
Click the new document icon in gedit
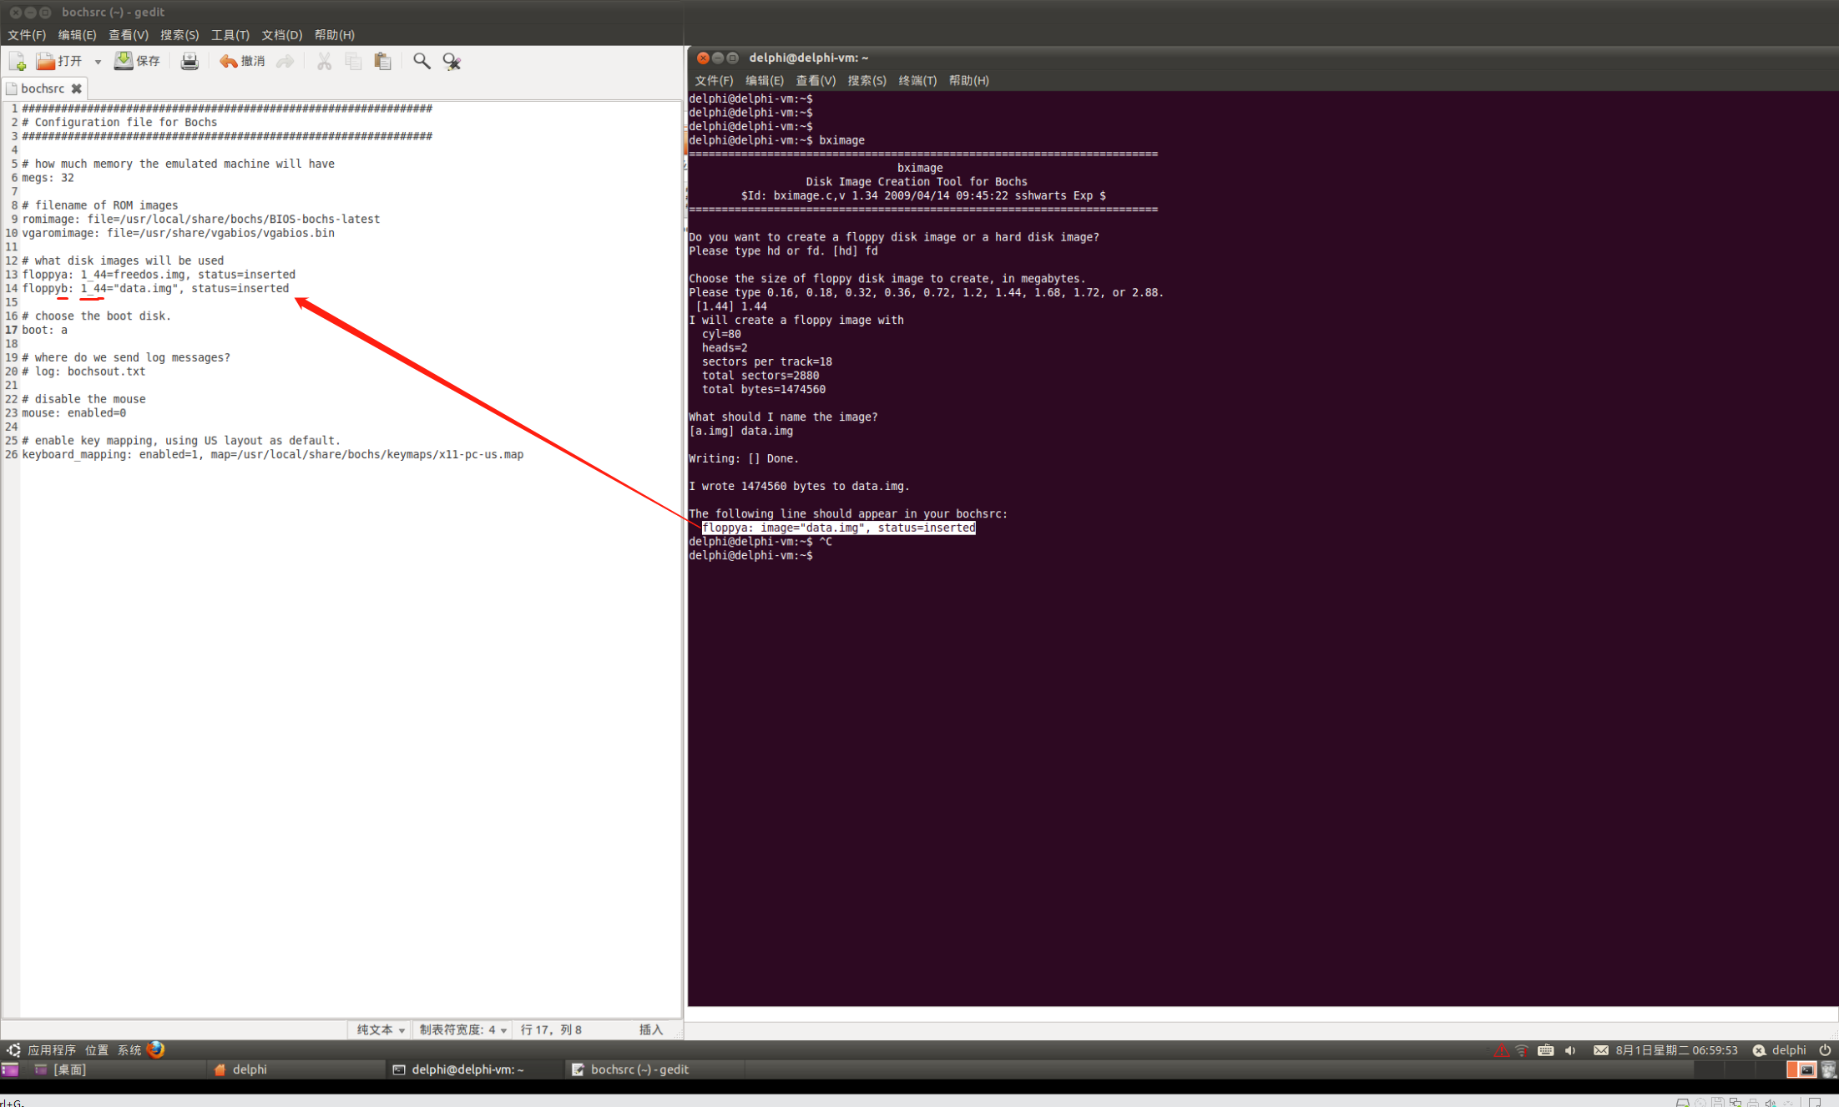18,61
